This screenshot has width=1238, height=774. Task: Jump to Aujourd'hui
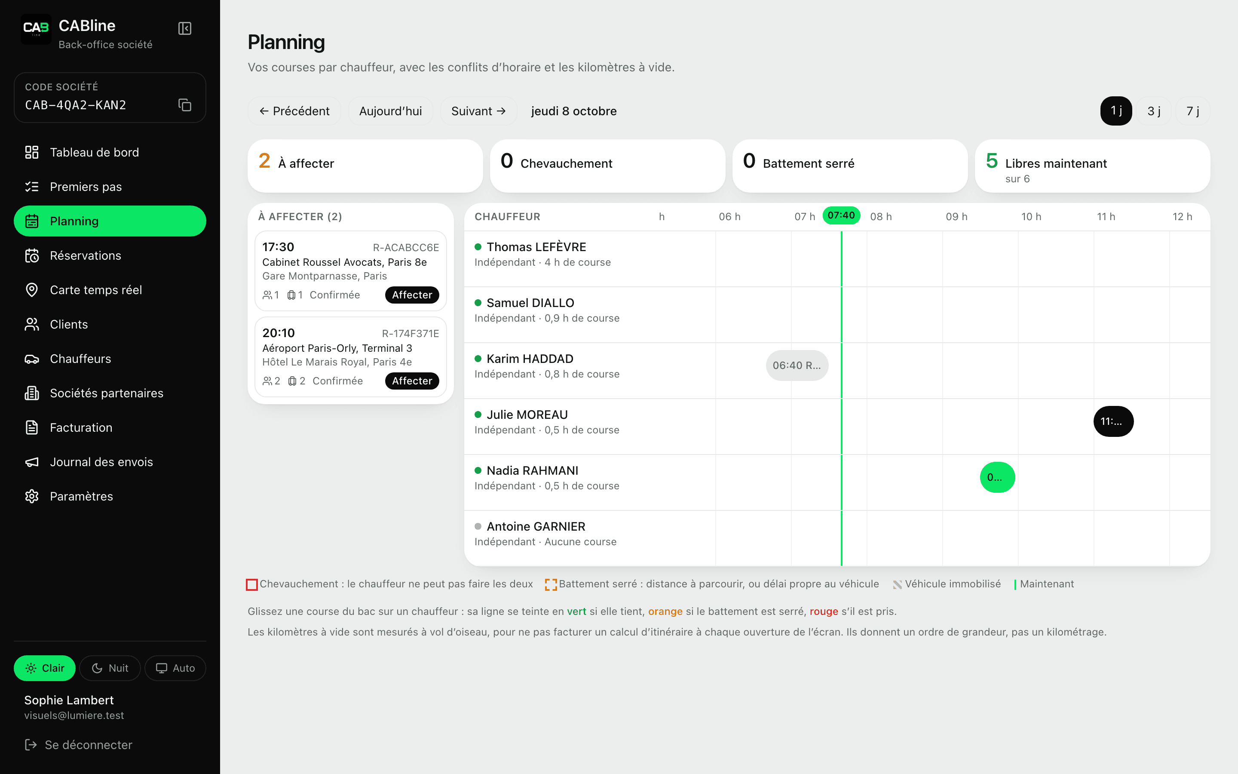click(390, 111)
